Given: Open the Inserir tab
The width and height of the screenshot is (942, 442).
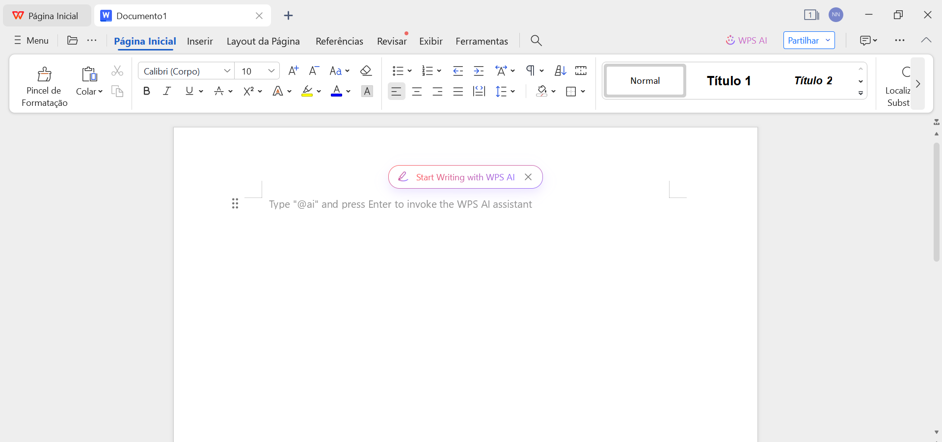Looking at the screenshot, I should pyautogui.click(x=200, y=41).
